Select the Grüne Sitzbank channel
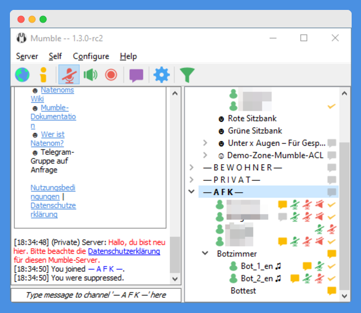This screenshot has height=313, width=361. [x=255, y=131]
